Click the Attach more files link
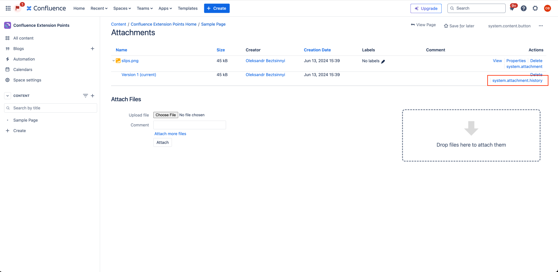Image resolution: width=558 pixels, height=272 pixels. (x=170, y=134)
